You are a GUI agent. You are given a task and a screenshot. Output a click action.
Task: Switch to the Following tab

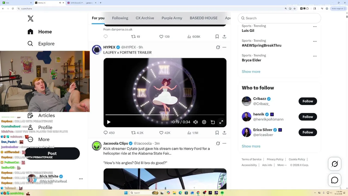120,18
